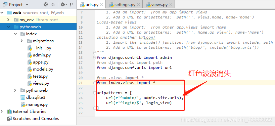Expand the migrations folder

click(22, 41)
